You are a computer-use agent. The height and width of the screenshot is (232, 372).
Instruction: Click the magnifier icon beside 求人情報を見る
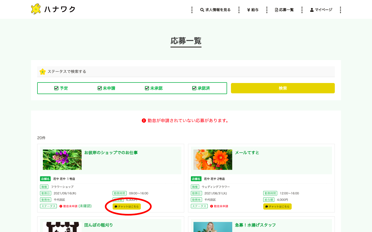(202, 10)
